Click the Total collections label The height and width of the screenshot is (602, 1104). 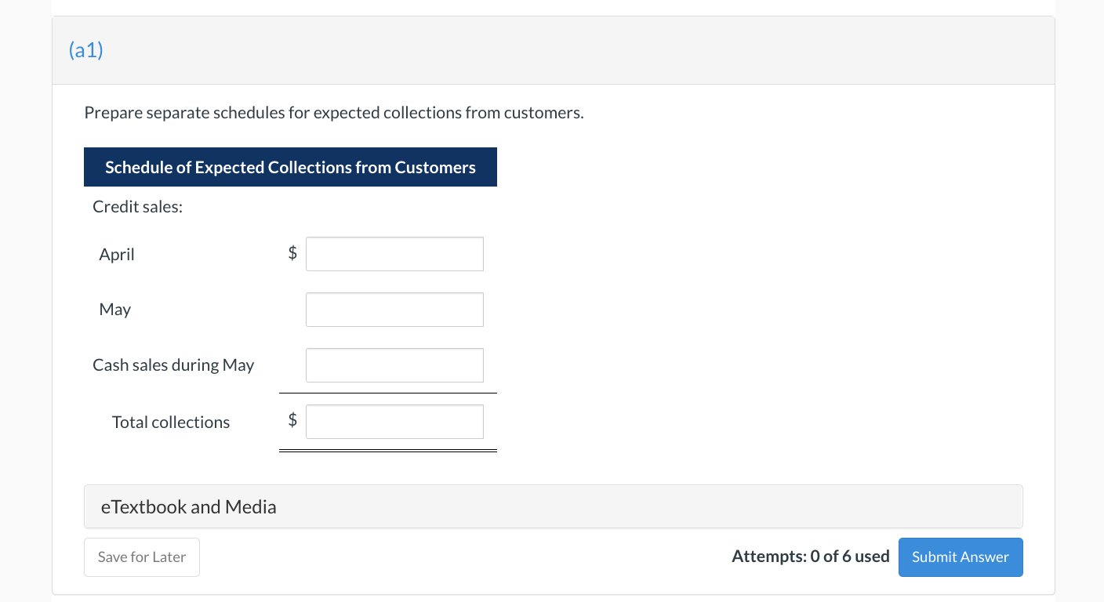pos(171,422)
